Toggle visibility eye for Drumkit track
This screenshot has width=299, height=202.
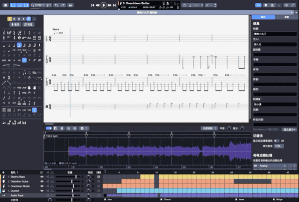click(x=42, y=190)
